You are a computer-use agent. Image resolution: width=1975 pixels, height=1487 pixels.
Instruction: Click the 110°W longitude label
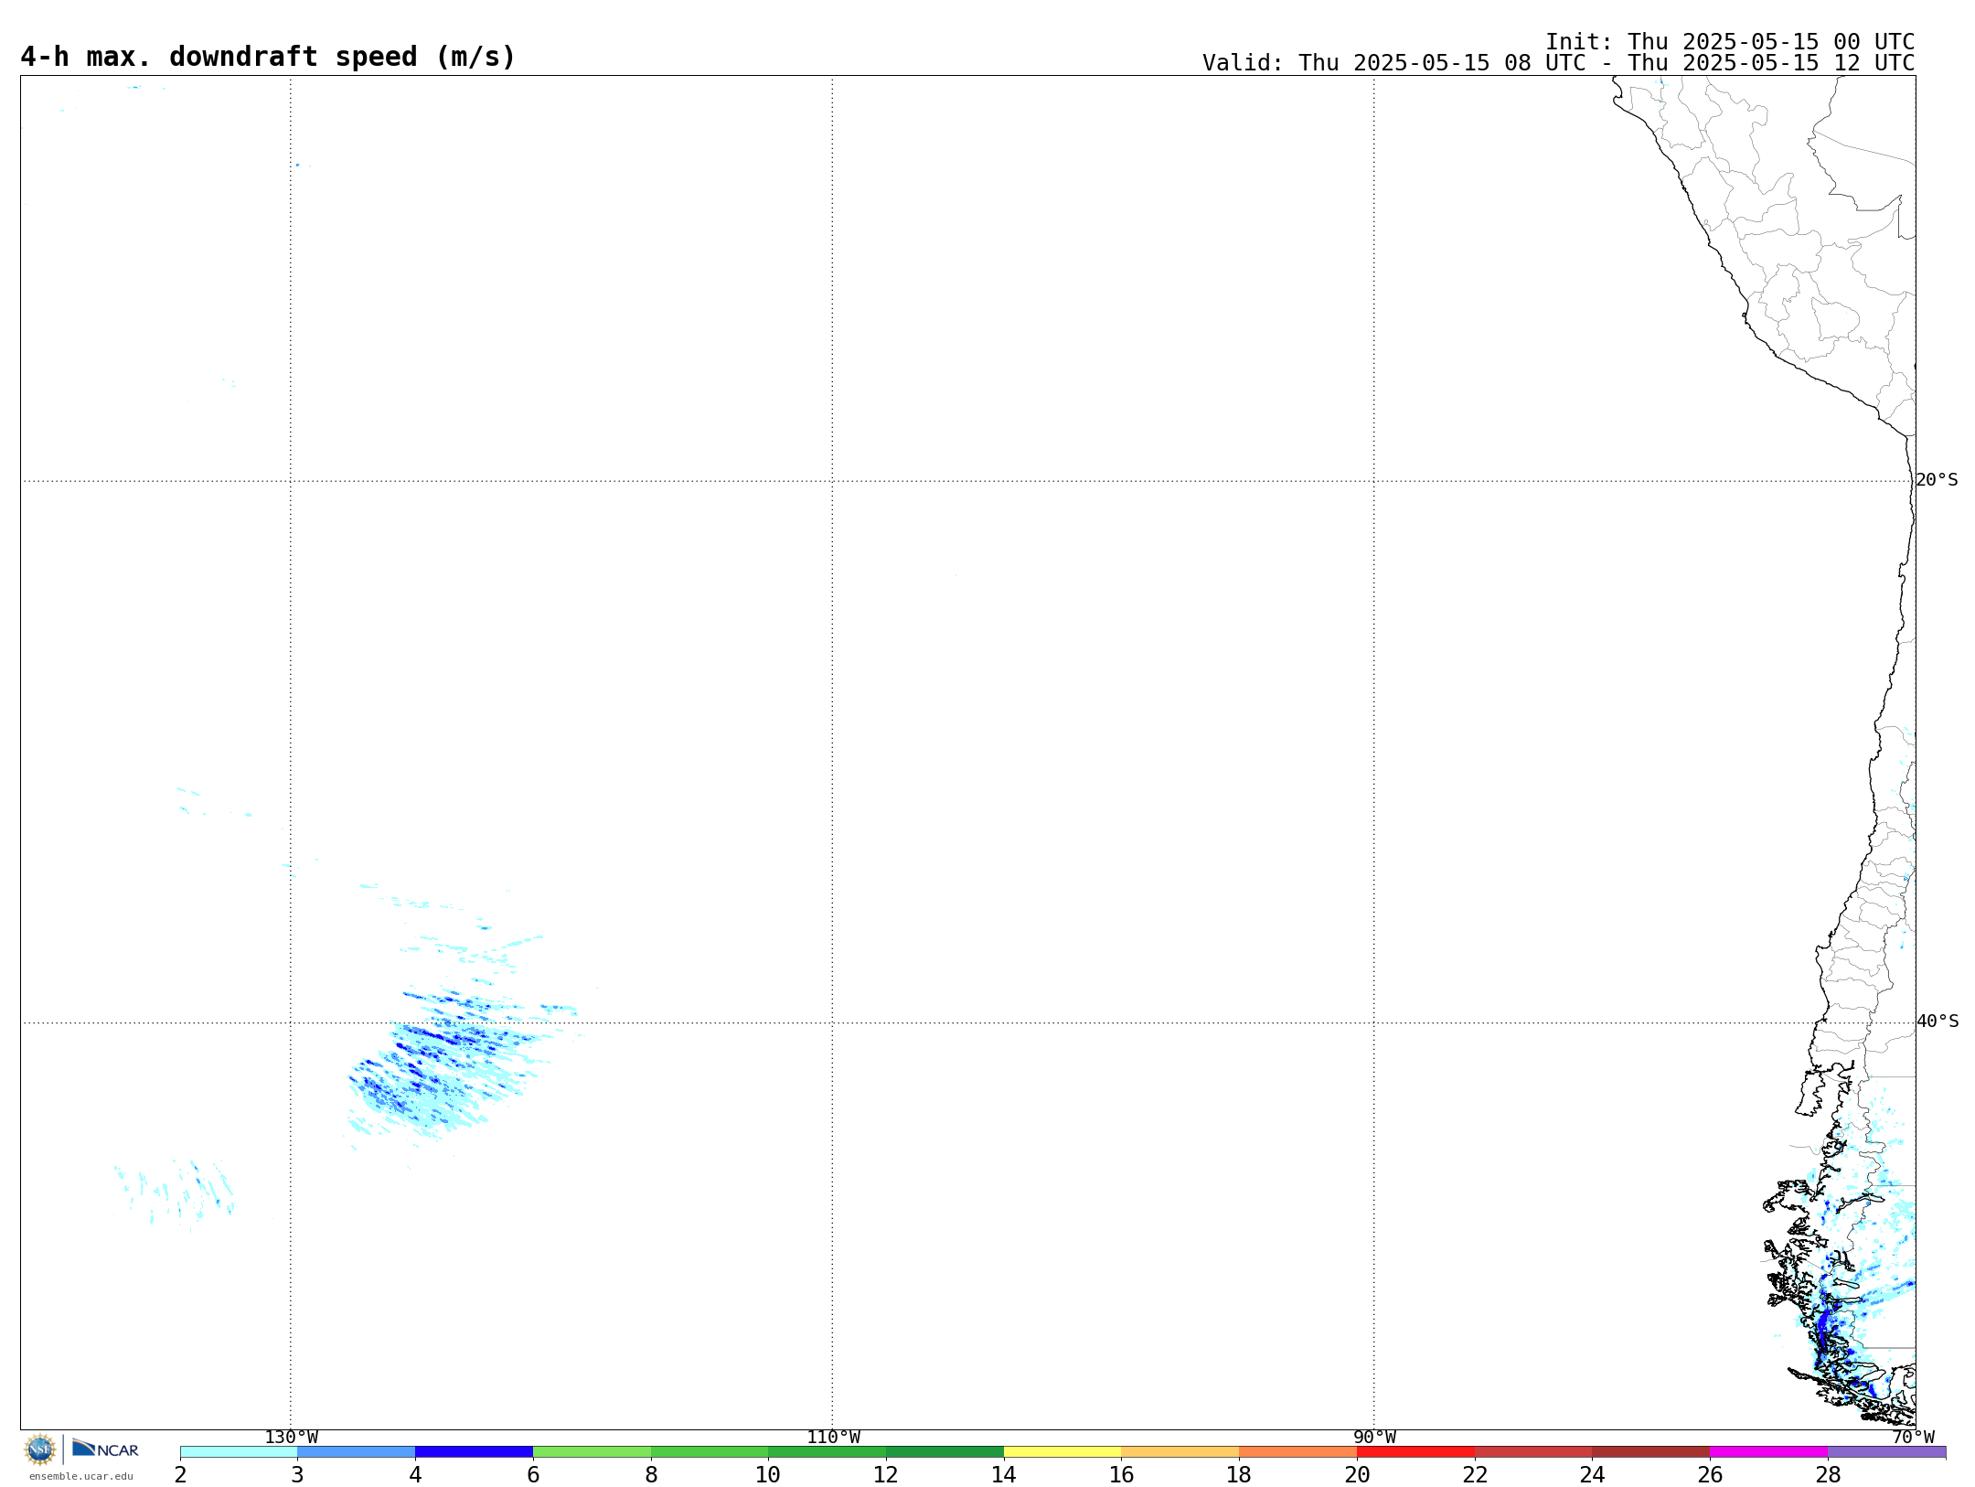point(833,1437)
